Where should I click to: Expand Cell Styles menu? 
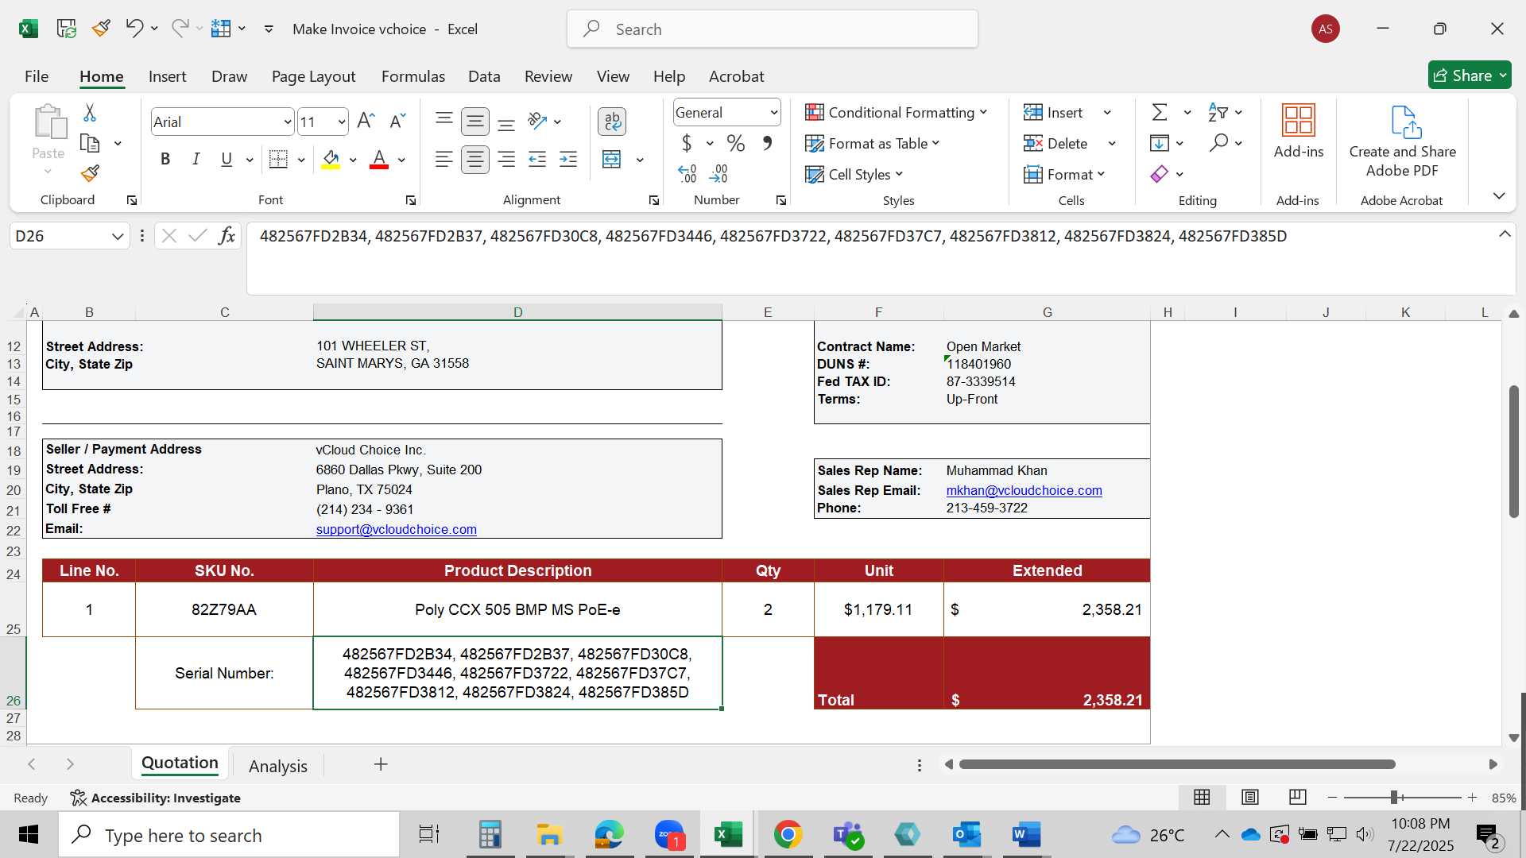click(854, 174)
